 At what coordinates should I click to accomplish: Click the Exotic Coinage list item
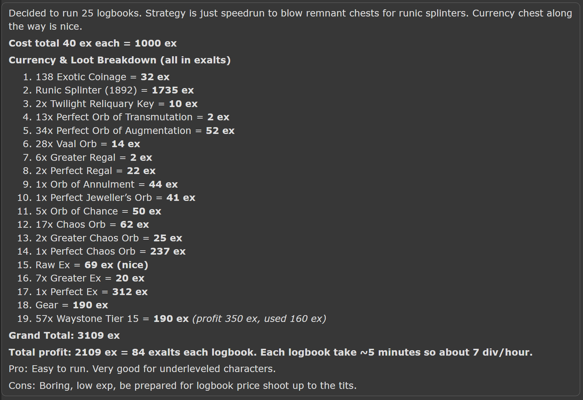(102, 77)
